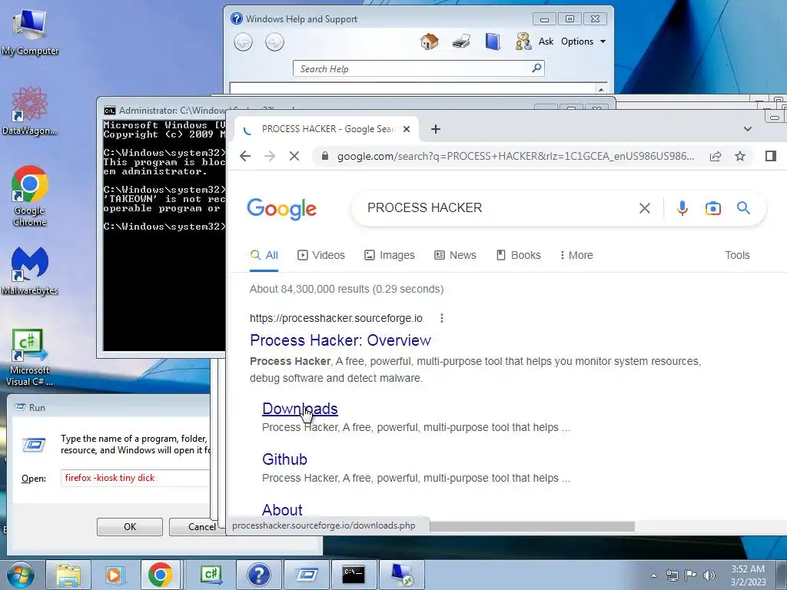The height and width of the screenshot is (590, 787).
Task: Switch to News results tab
Action: pos(455,255)
